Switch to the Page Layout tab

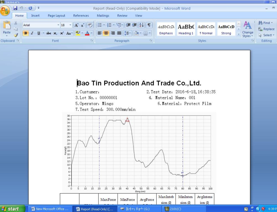coord(57,16)
